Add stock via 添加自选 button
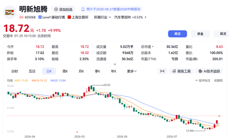 pyautogui.click(x=63, y=9)
